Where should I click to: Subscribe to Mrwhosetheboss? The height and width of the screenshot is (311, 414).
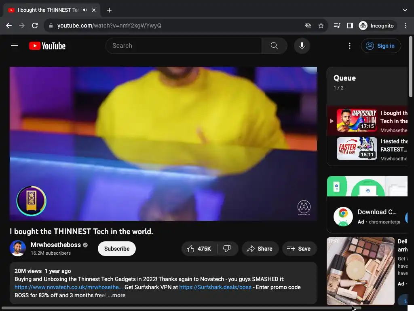[117, 249]
